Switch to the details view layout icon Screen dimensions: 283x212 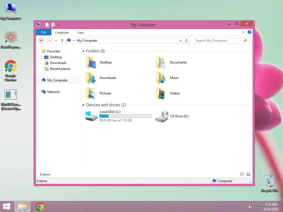(242, 174)
